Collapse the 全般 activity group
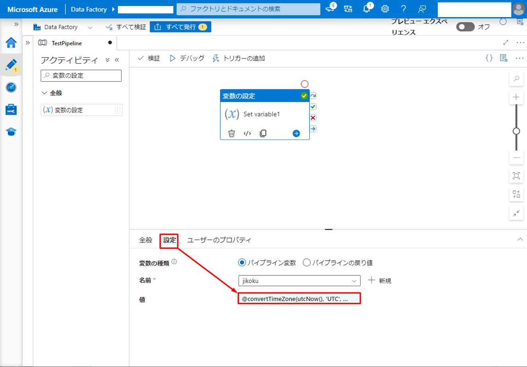 point(44,93)
